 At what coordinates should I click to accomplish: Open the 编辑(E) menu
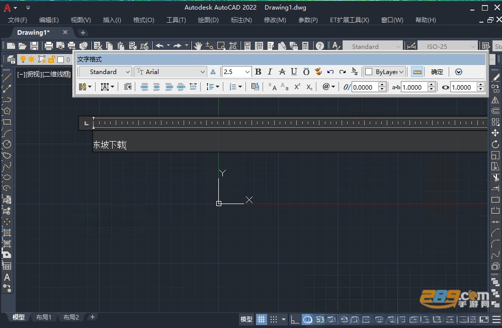(49, 20)
